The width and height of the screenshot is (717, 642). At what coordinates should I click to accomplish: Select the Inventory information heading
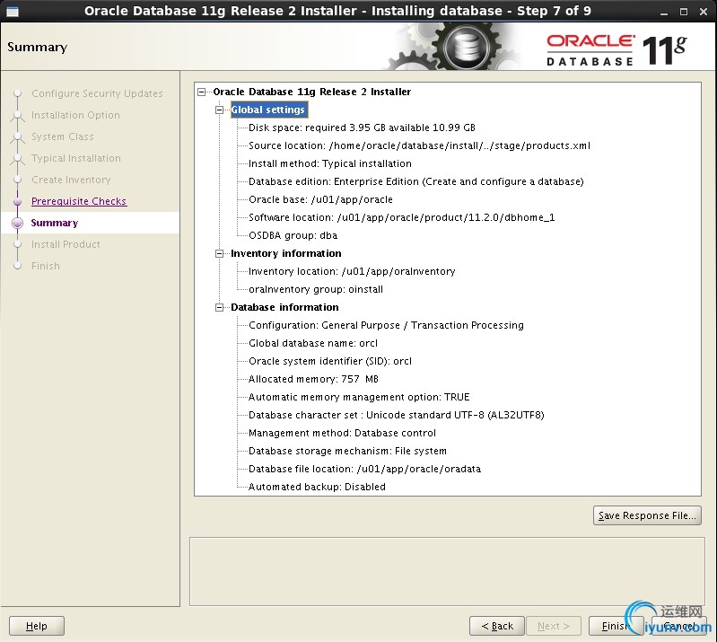pyautogui.click(x=285, y=253)
